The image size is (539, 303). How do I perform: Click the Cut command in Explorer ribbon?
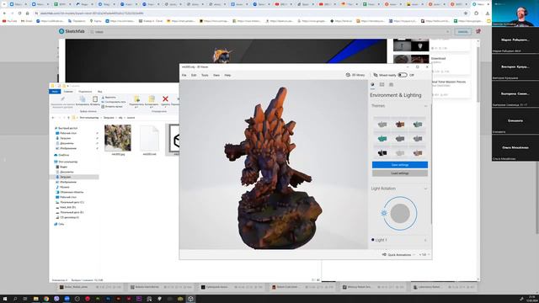coord(109,98)
